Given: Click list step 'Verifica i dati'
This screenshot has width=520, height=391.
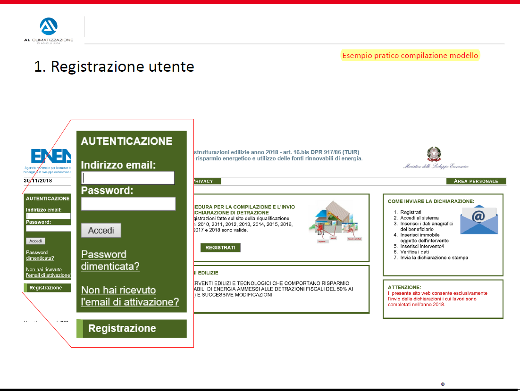Looking at the screenshot, I should point(414,252).
